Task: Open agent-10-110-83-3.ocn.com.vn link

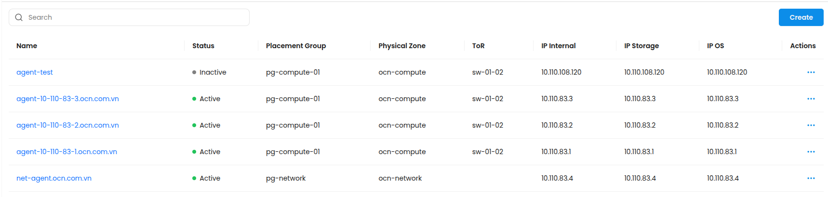Action: 67,99
